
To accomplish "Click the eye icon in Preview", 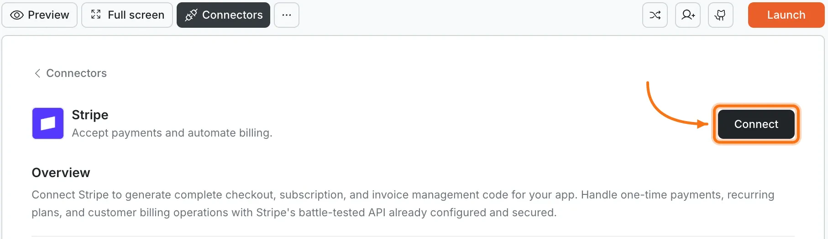I will pos(17,15).
